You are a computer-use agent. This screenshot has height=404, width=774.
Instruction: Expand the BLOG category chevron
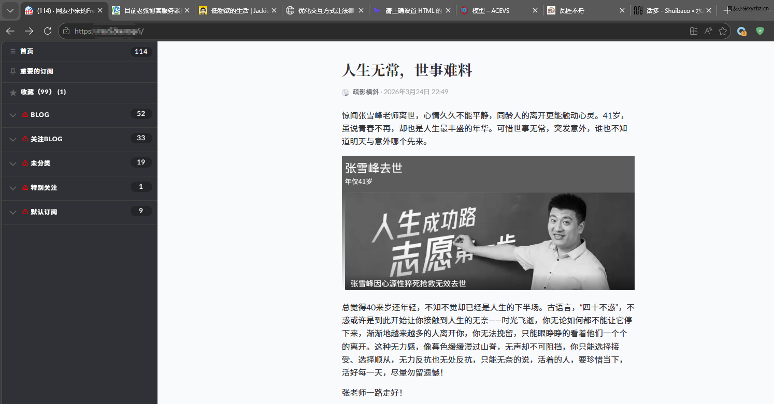tap(13, 115)
